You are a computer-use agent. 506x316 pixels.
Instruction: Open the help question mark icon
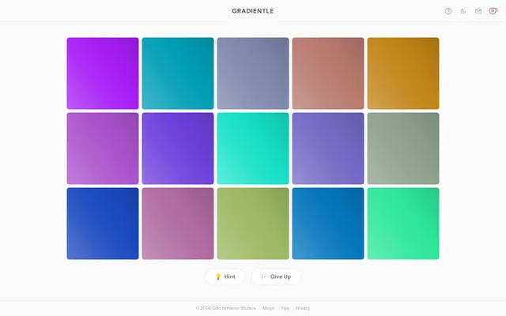[448, 11]
